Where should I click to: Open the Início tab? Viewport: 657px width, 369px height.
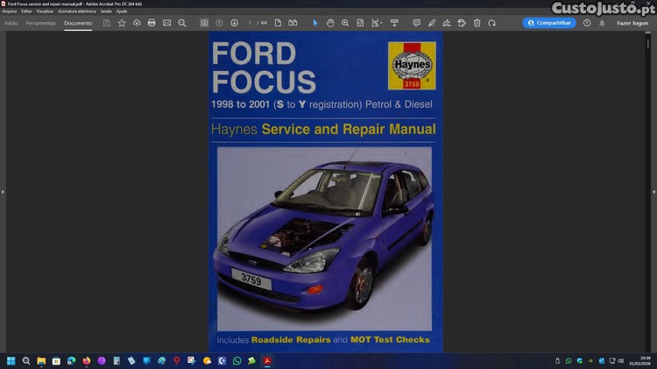tap(11, 23)
